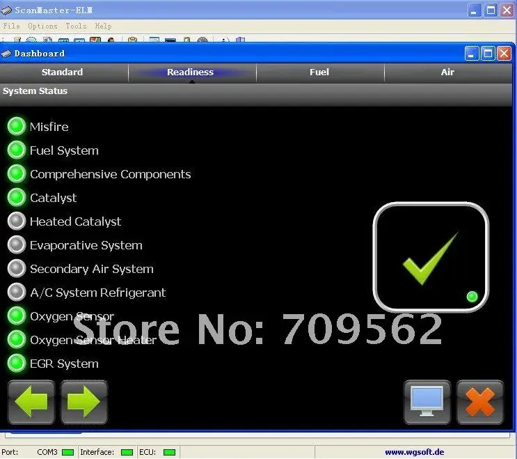Click the Heated Catalyst label
The width and height of the screenshot is (517, 459).
(x=76, y=221)
